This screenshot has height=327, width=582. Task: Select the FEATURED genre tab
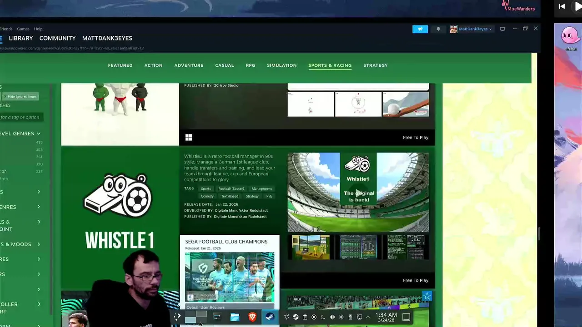120,65
